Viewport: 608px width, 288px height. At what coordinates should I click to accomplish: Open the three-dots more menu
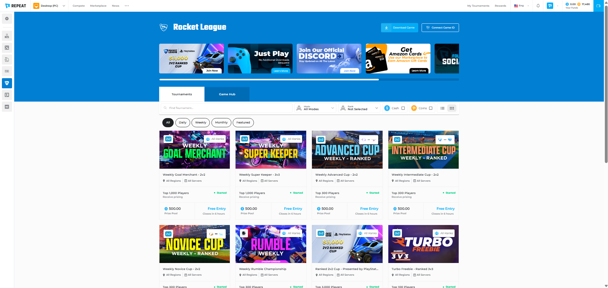[x=127, y=6]
